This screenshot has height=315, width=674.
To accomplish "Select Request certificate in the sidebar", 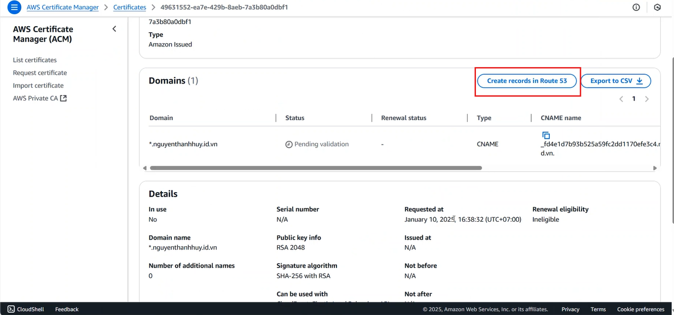I will [x=40, y=73].
